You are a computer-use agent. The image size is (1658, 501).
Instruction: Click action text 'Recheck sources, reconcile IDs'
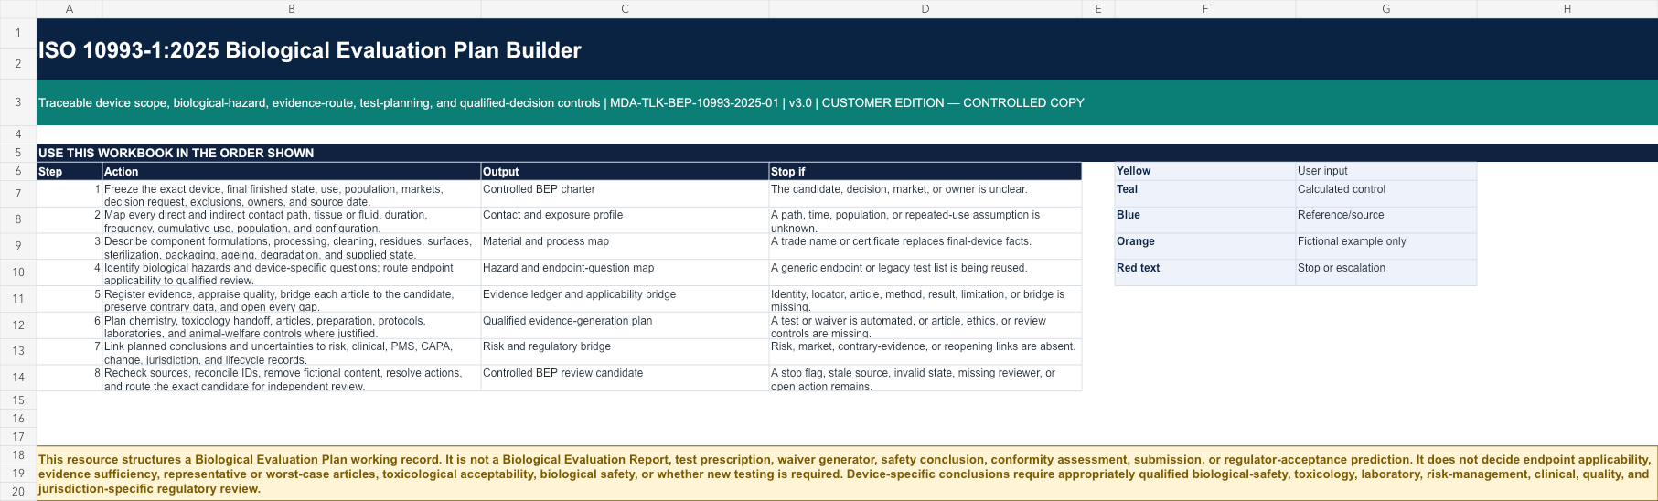(292, 378)
